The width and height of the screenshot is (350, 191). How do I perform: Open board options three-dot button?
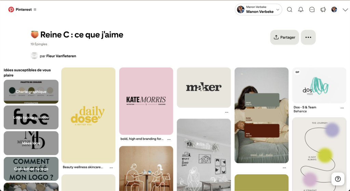[x=308, y=38]
